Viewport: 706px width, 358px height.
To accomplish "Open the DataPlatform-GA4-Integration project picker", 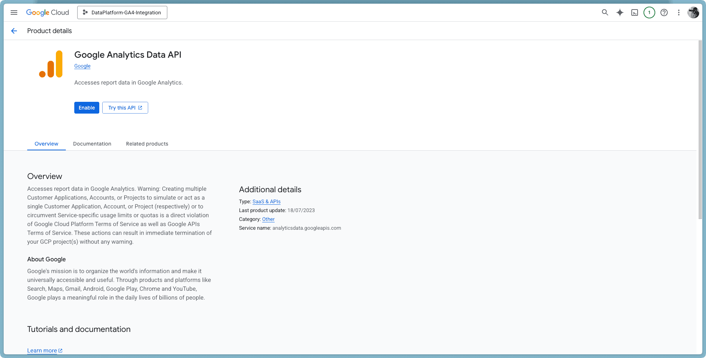I will click(122, 12).
